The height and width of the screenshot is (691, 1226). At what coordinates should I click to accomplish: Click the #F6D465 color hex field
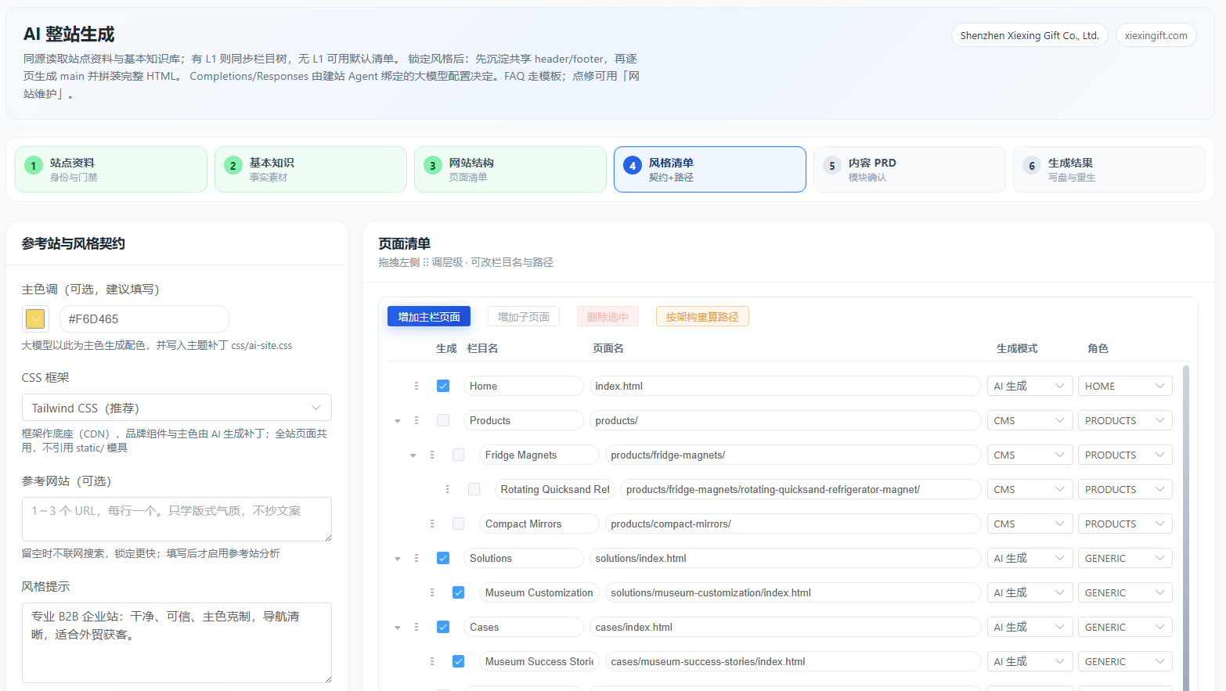point(144,319)
